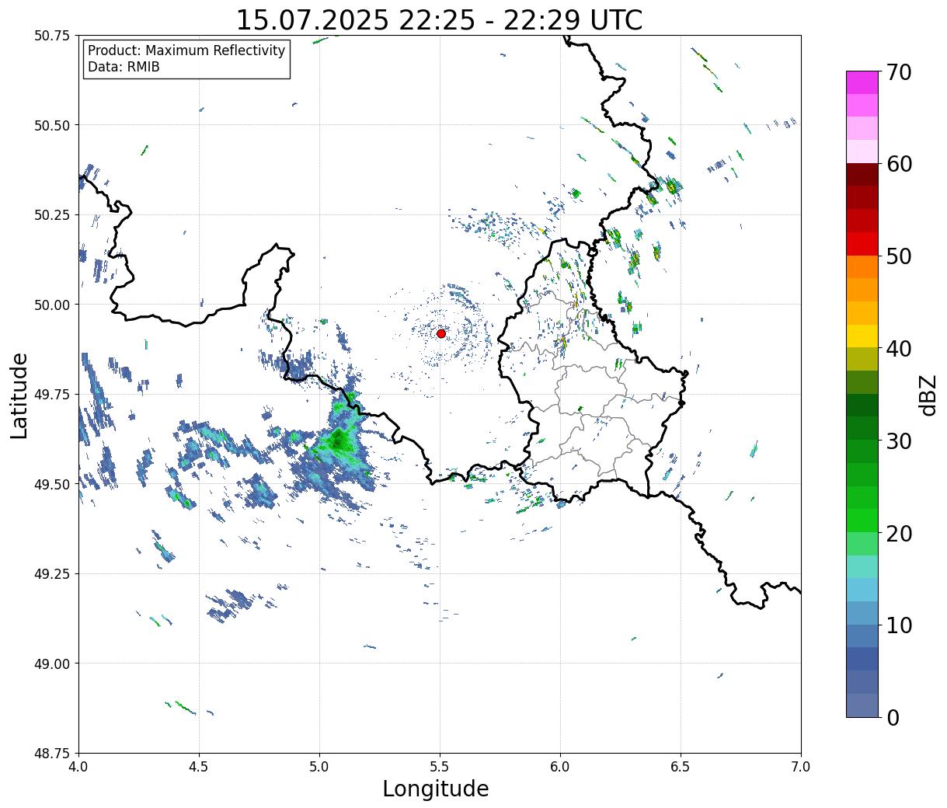The width and height of the screenshot is (947, 808).
Task: Click the dark maroon colorbar segment below 60
Action: [x=862, y=175]
